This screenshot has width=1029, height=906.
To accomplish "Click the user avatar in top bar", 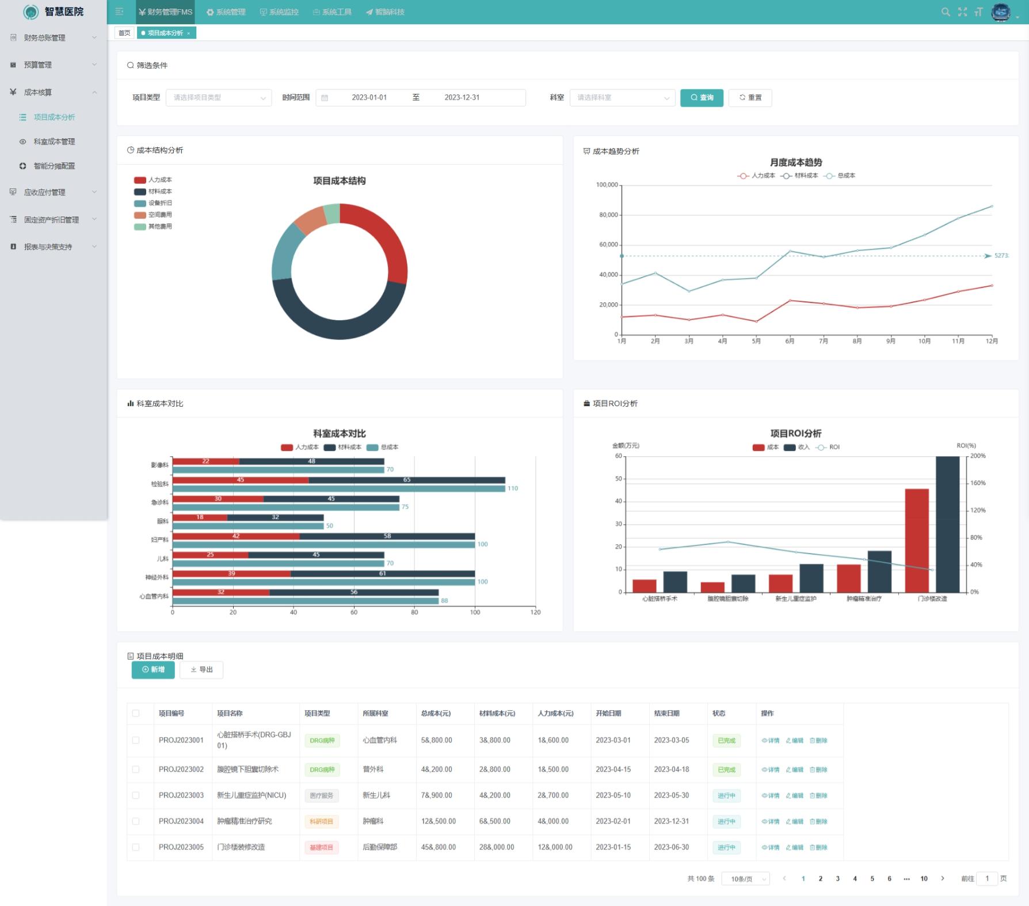I will (1001, 12).
